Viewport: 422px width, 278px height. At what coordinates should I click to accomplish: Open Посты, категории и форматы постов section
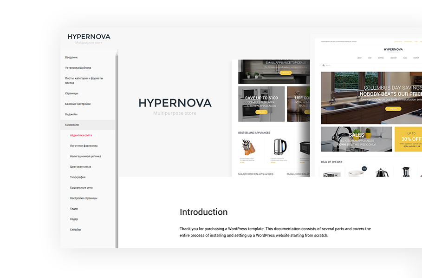pos(84,80)
